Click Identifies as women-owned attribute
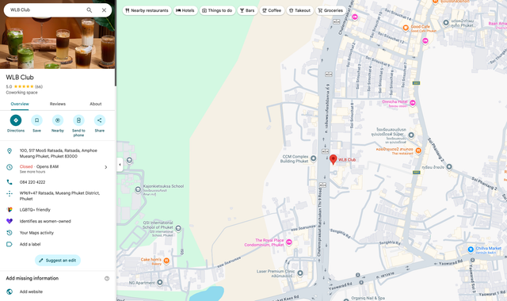The image size is (507, 301). coord(45,221)
